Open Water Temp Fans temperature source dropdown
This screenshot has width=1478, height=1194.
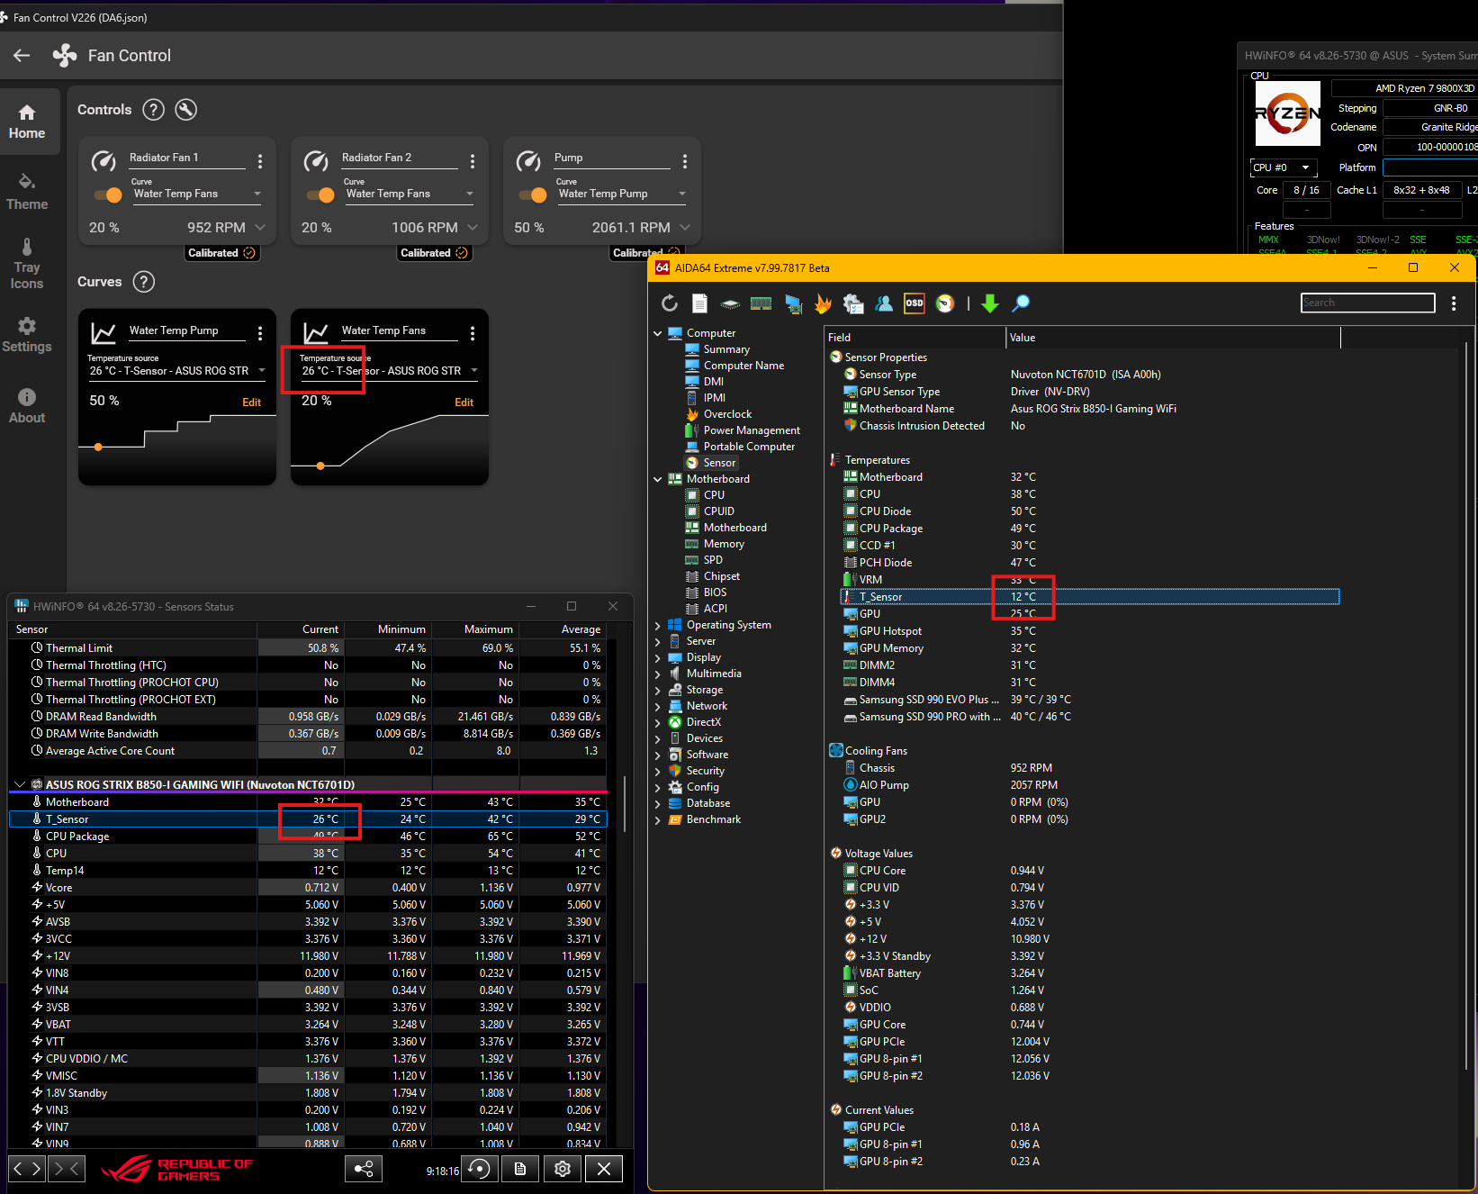pos(390,370)
